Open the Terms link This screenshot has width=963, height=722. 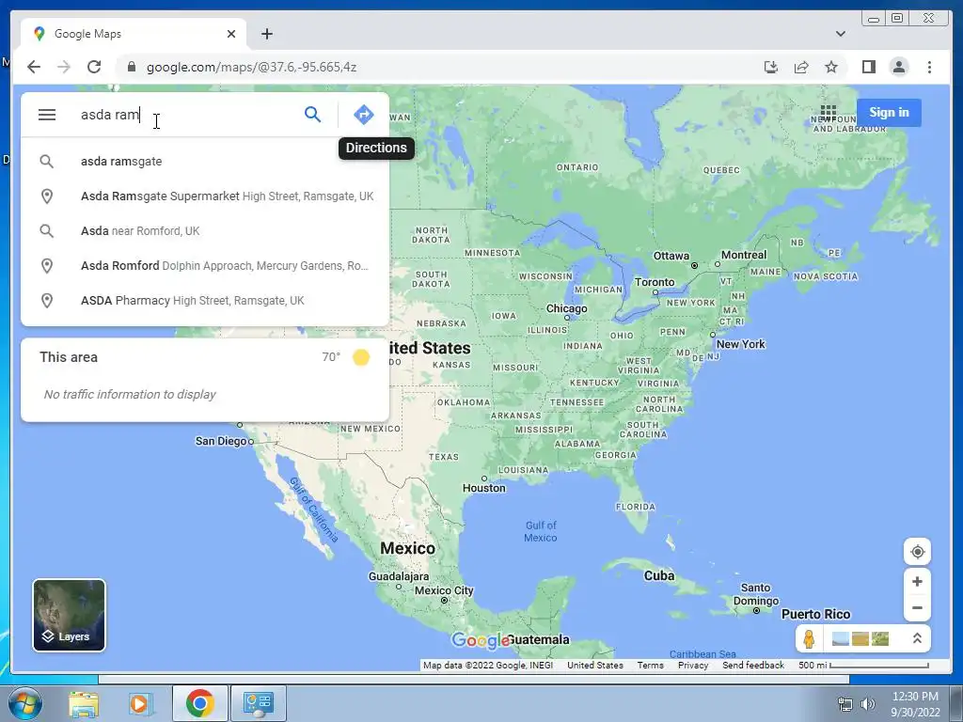coord(650,665)
